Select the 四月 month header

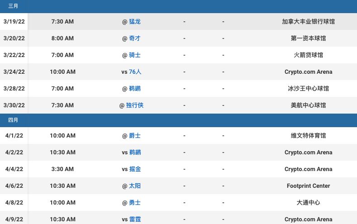(14, 120)
